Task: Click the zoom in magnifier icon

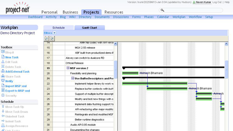Action: point(52,38)
